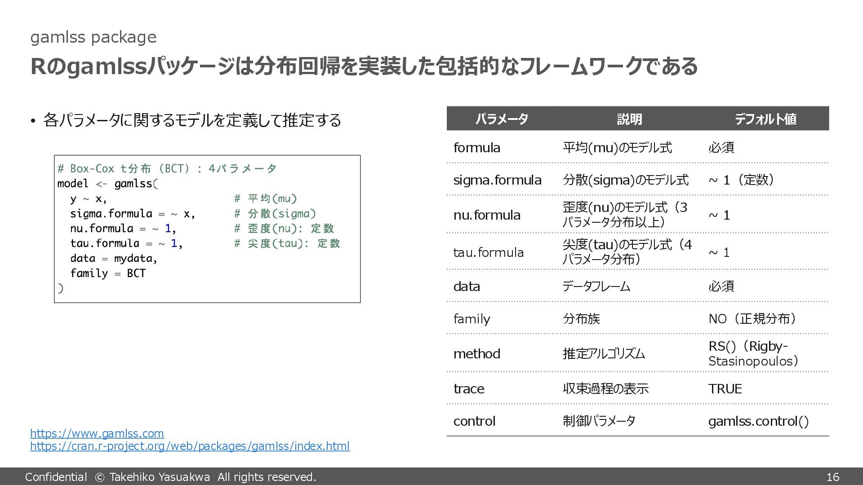The height and width of the screenshot is (485, 863).
Task: Click the 'gamlss.control()' default value cell
Action: coord(758,421)
